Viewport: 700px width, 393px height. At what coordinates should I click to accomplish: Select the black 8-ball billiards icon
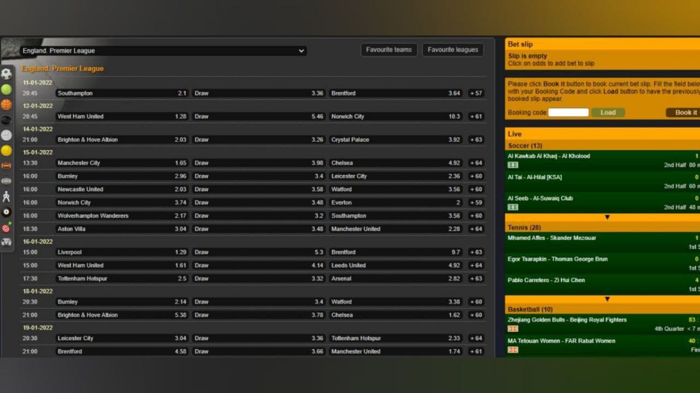coord(6,212)
